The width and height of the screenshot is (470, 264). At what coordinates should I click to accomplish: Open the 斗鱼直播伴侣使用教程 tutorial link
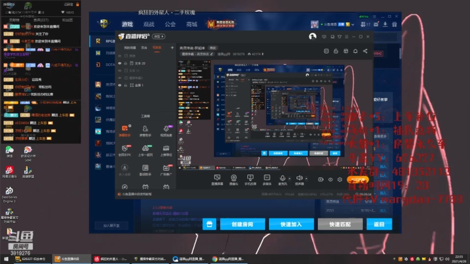135,194
